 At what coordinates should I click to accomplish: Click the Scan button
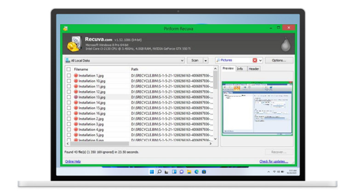click(x=195, y=60)
